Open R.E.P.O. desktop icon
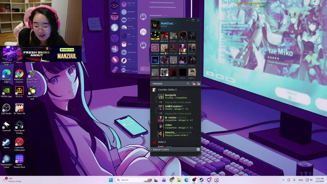The image size is (327, 184). pos(19,92)
